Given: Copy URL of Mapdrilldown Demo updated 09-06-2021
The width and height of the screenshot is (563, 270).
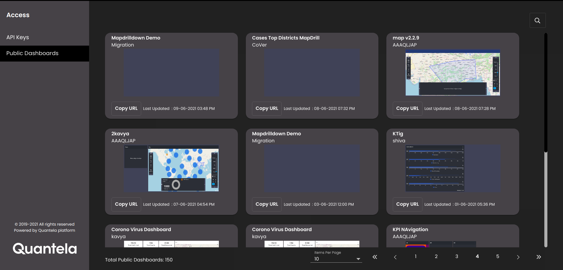Looking at the screenshot, I should (126, 109).
